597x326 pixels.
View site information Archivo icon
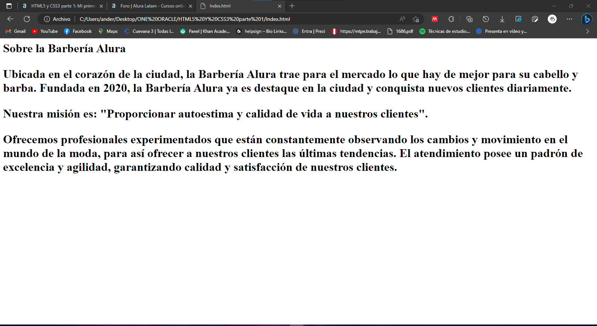coord(57,19)
